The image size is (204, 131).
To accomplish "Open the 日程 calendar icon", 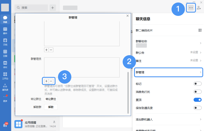I will [5, 52].
